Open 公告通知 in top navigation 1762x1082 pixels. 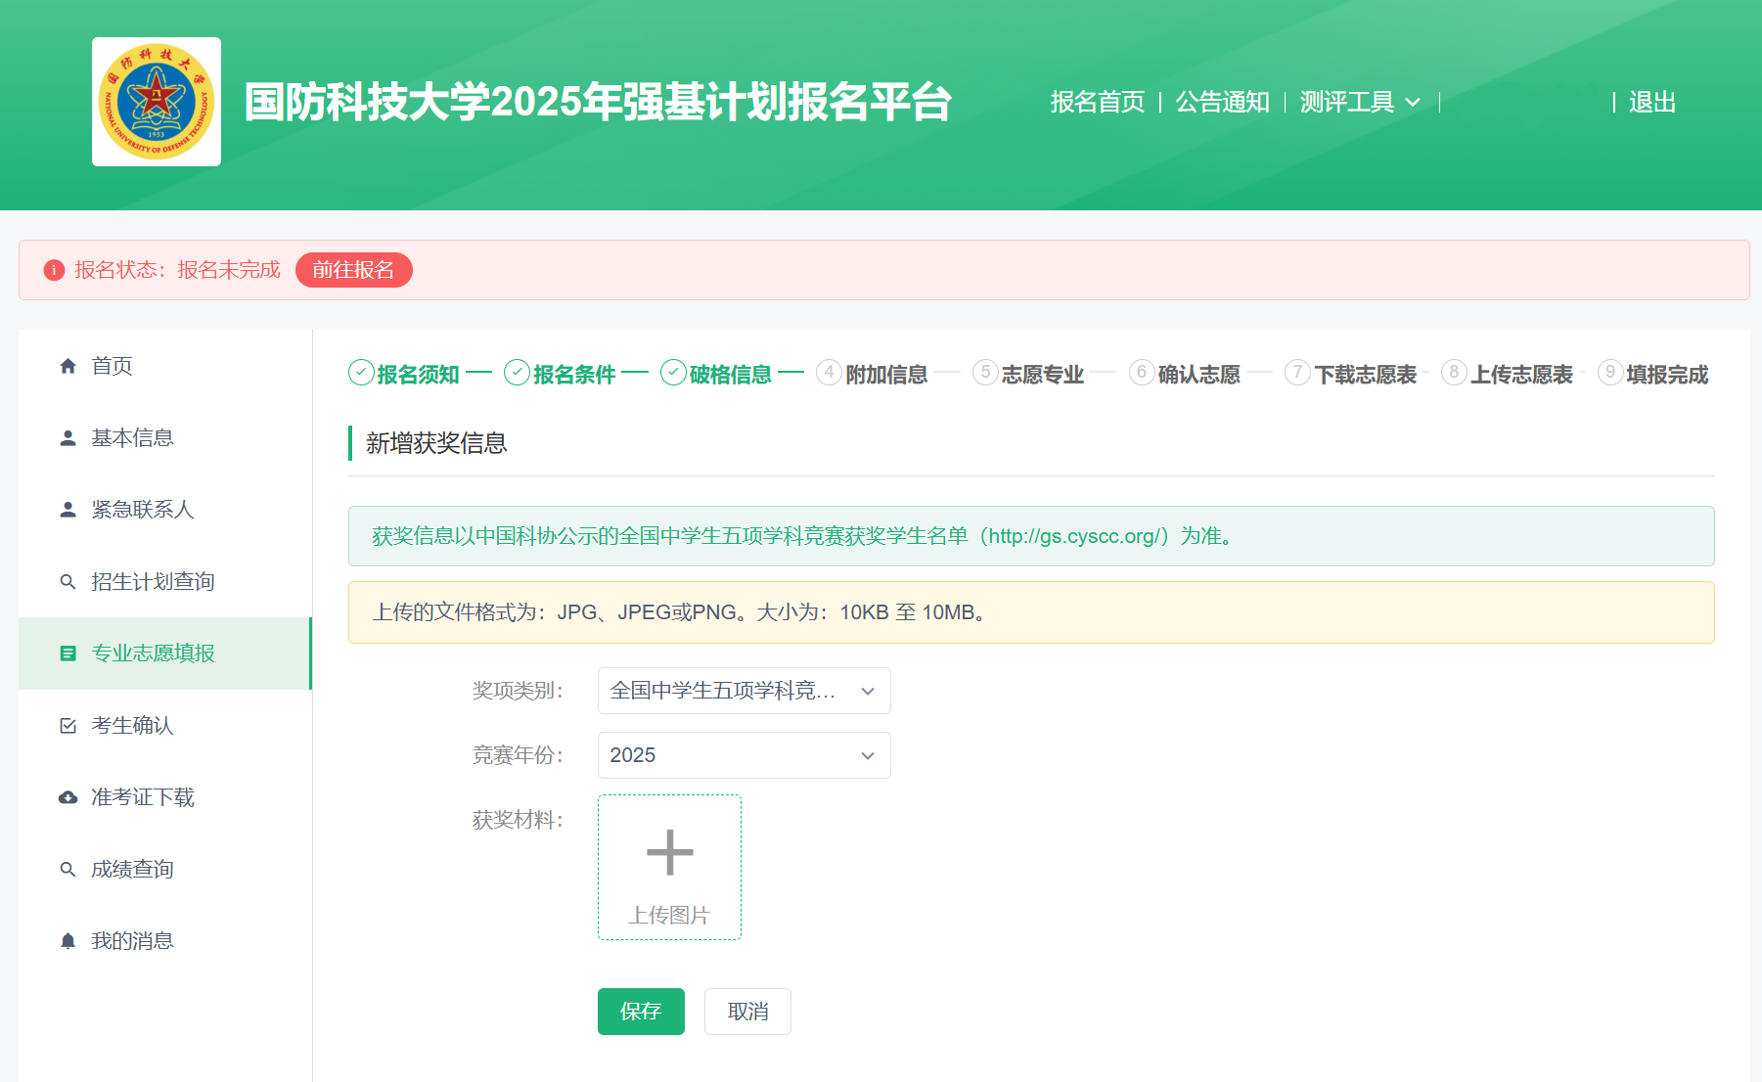(1223, 102)
